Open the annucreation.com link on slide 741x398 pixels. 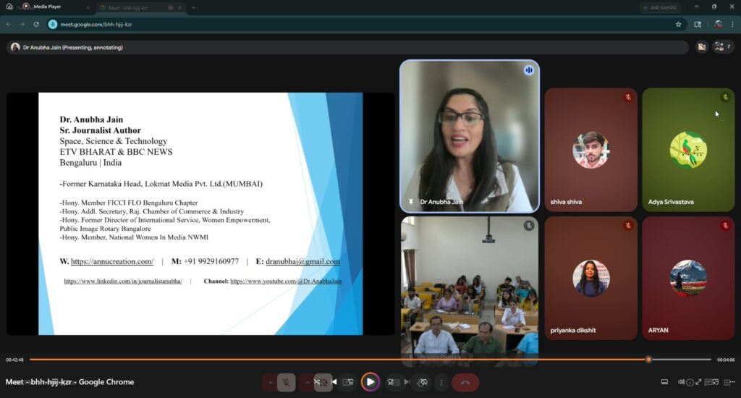112,261
